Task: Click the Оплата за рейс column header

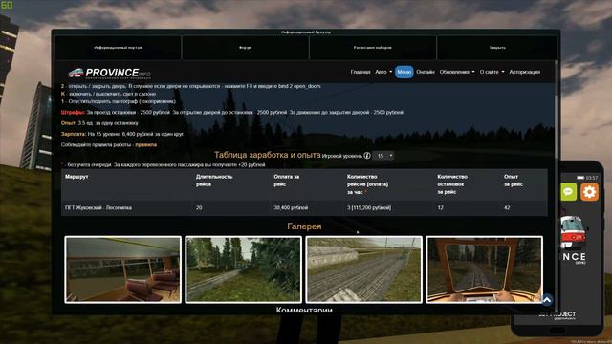Action: coord(287,181)
